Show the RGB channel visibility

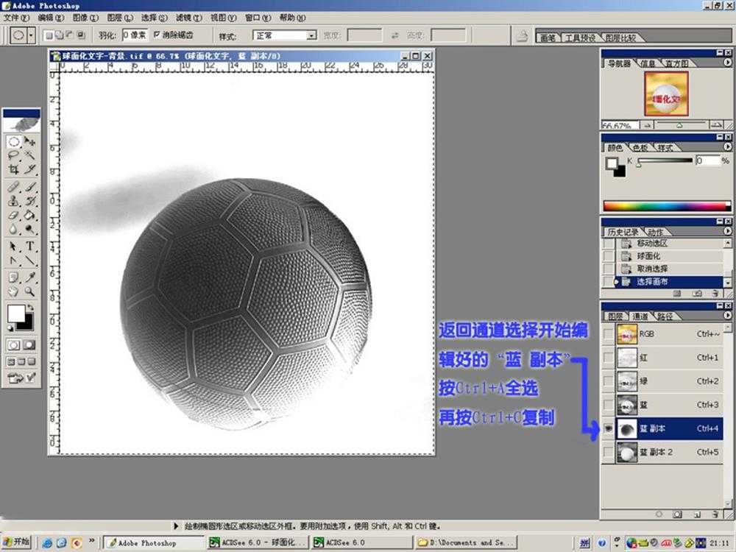click(608, 334)
